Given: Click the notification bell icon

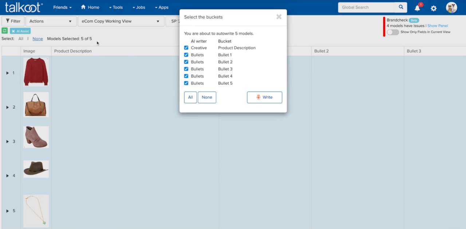Looking at the screenshot, I should [x=417, y=8].
